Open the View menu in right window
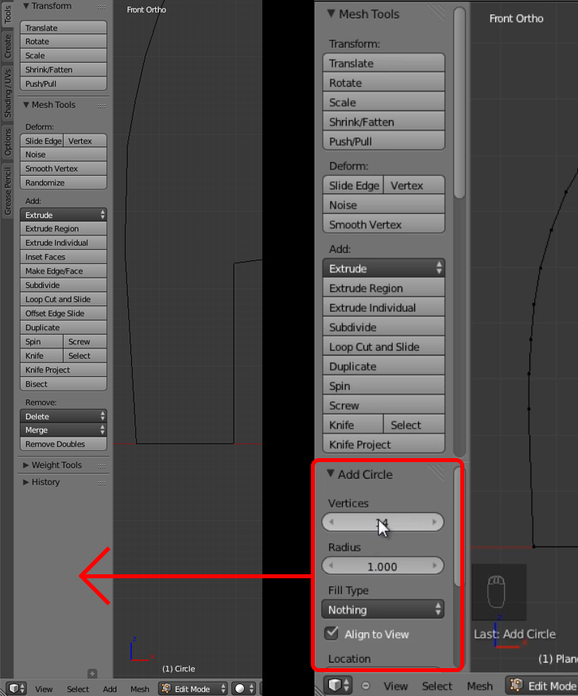The height and width of the screenshot is (696, 578). click(396, 686)
